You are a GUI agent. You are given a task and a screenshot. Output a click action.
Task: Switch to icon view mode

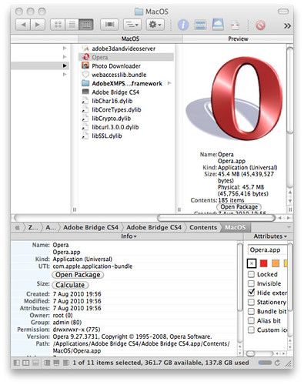point(58,25)
